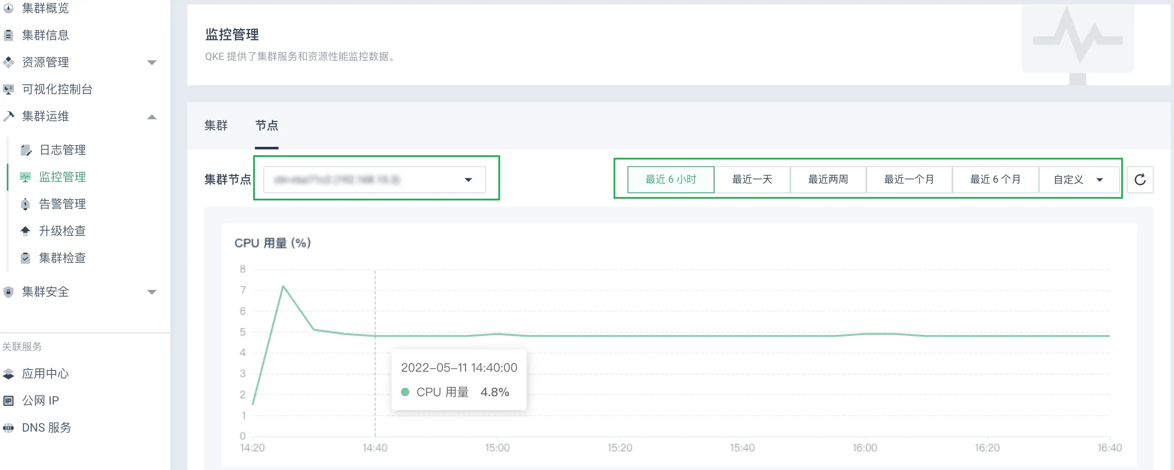Click the refresh icon beside time range buttons

pyautogui.click(x=1140, y=179)
